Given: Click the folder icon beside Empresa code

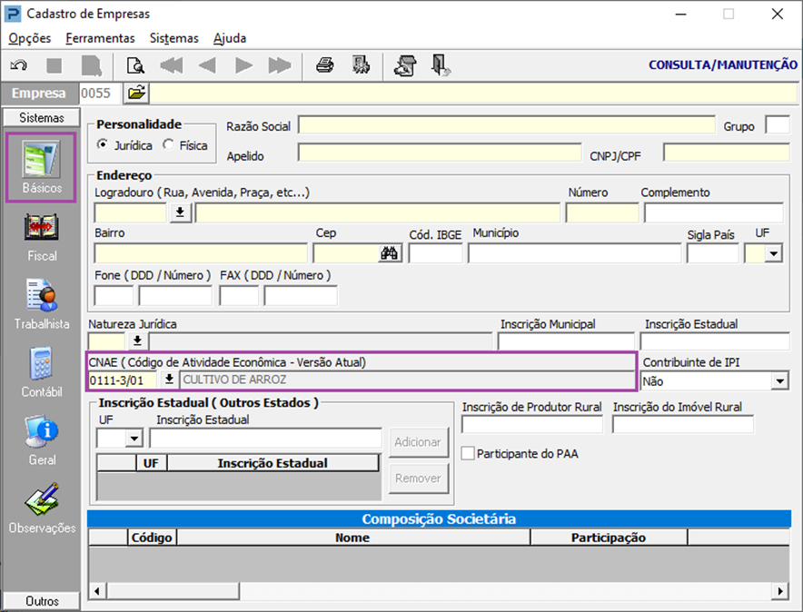Looking at the screenshot, I should click(x=136, y=93).
